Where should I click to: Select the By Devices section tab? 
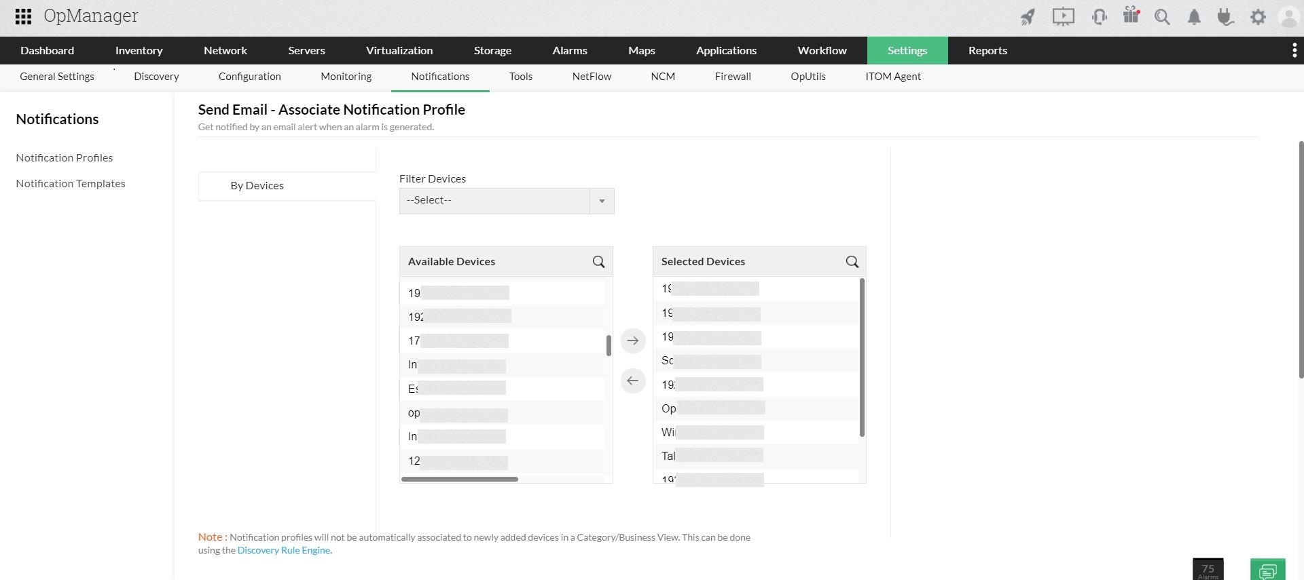pyautogui.click(x=257, y=186)
